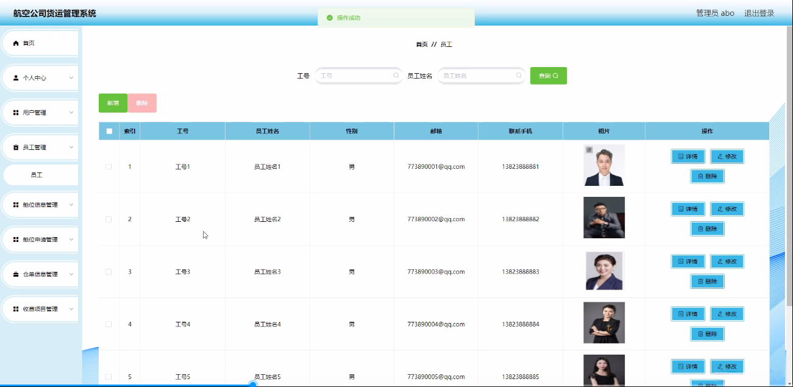Click the person icon of 个人中心

pyautogui.click(x=16, y=78)
